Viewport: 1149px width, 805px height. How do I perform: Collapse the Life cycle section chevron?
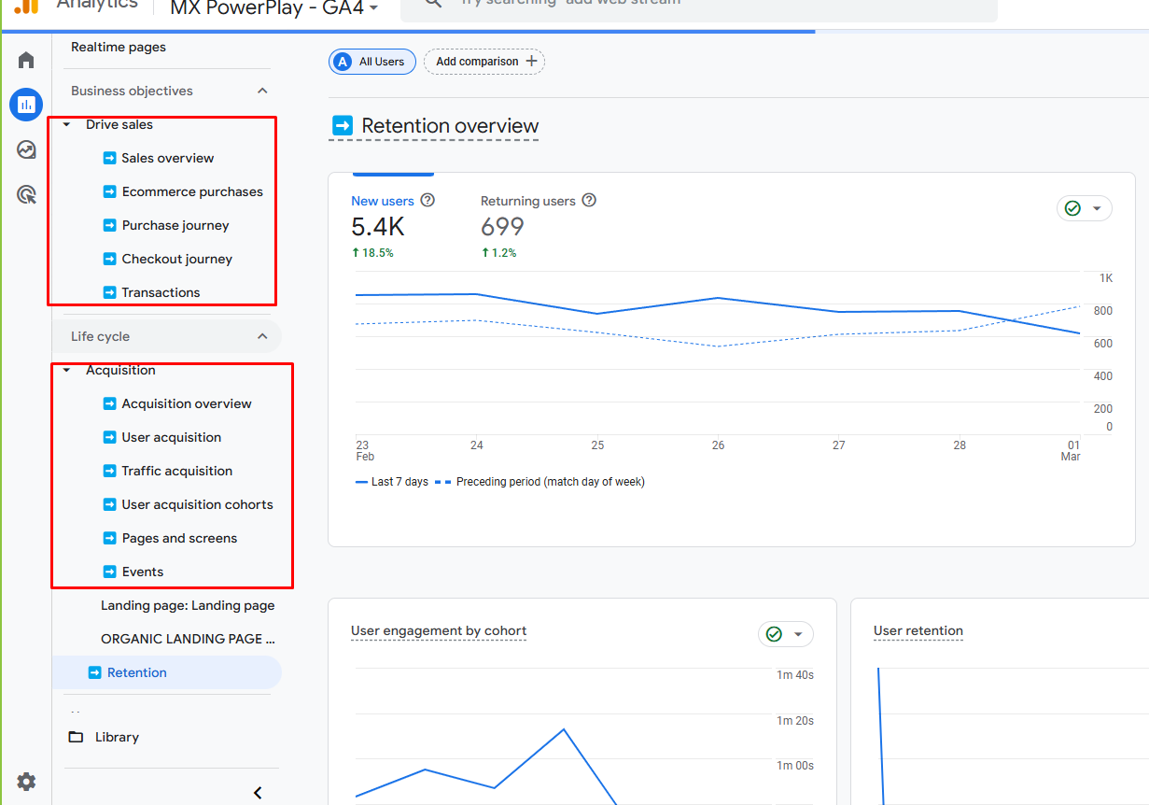[262, 336]
